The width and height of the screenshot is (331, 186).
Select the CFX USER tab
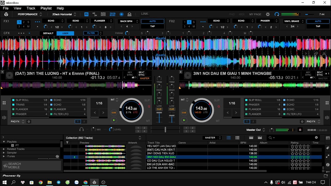point(65,33)
